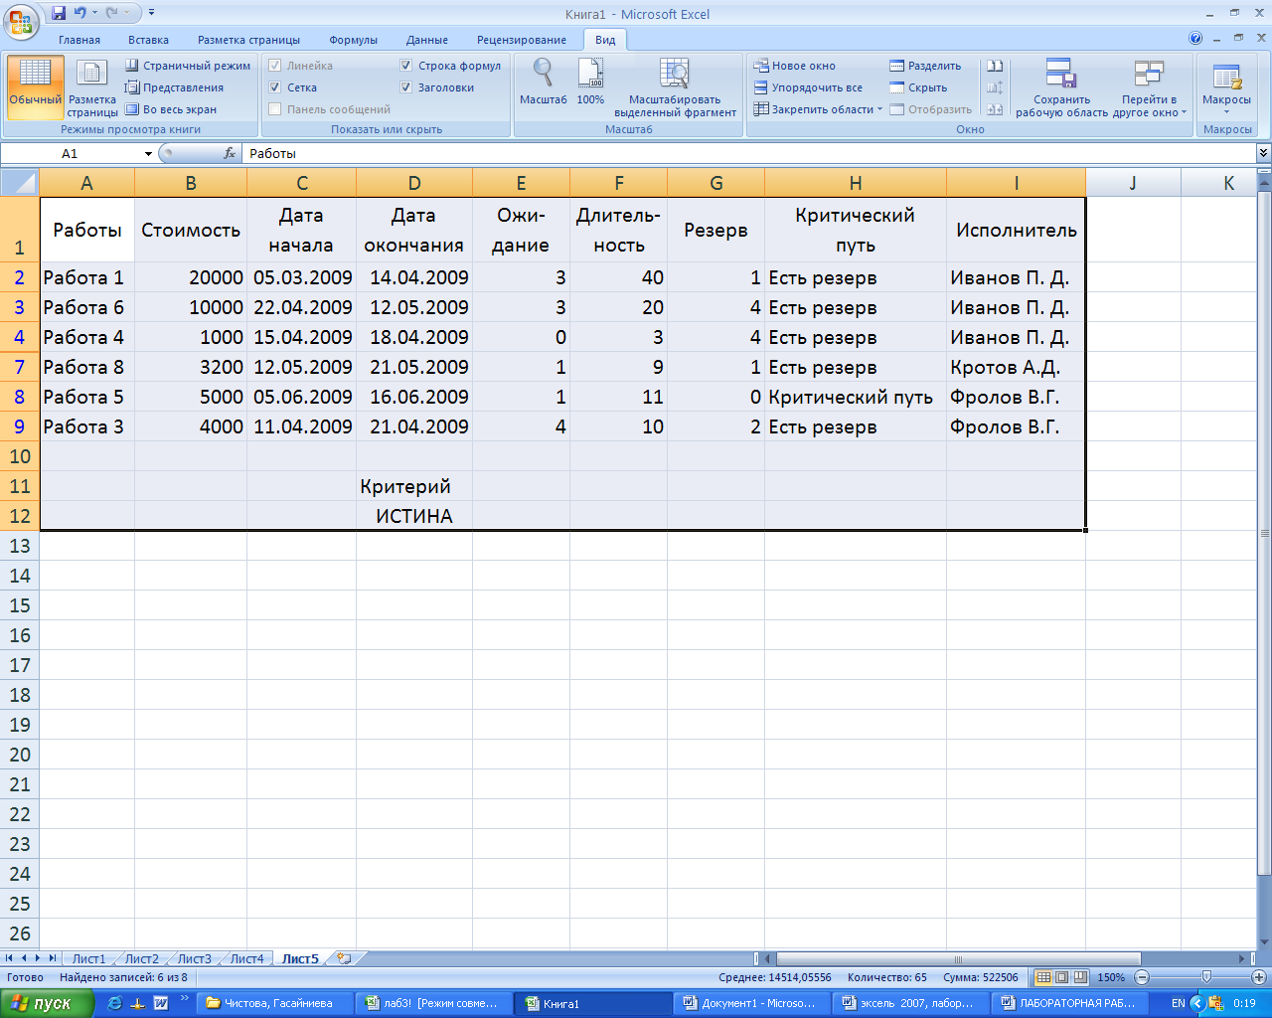Click zoom out minus in status bar
Image resolution: width=1272 pixels, height=1018 pixels.
1142,977
